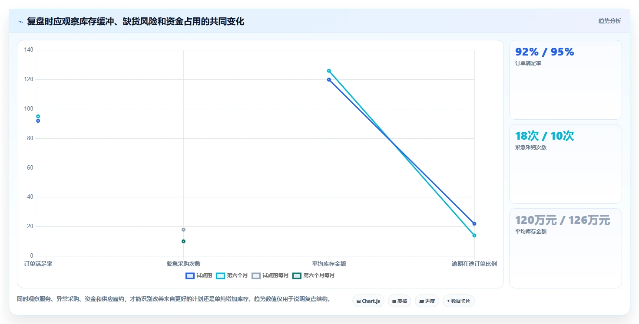639x324 pixels.
Task: Click blue data point at 逾期在途订单比例 (22)
Action: (474, 223)
